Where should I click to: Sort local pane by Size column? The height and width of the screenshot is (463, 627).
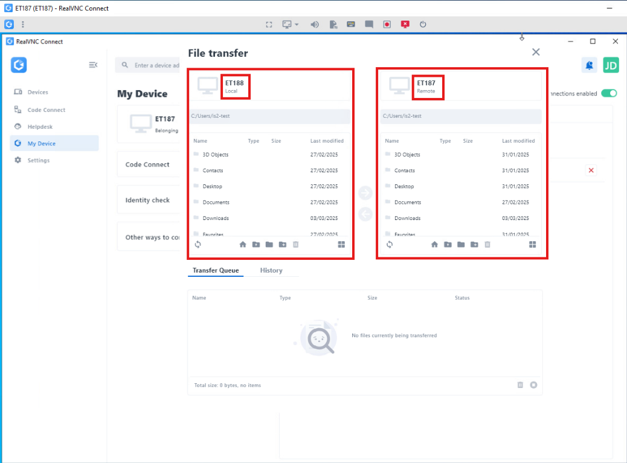tap(276, 141)
